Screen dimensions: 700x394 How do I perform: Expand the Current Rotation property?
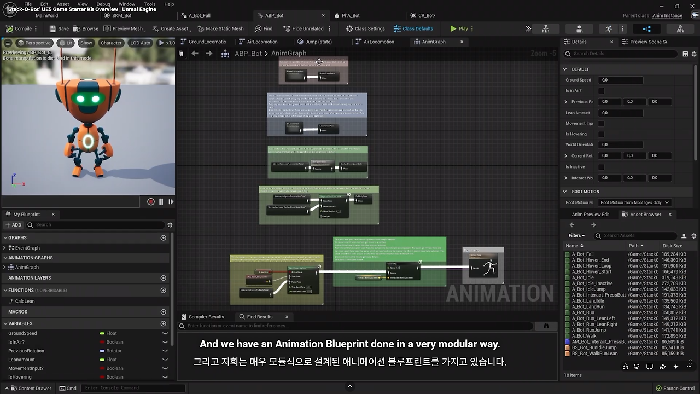point(566,156)
